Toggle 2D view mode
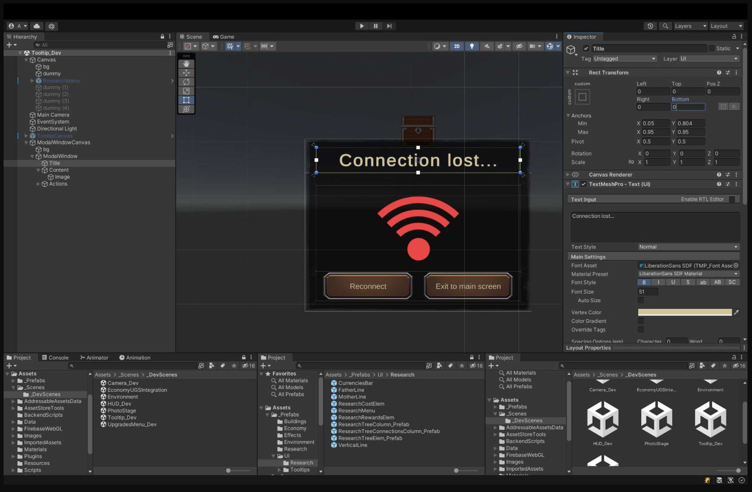 click(x=457, y=46)
